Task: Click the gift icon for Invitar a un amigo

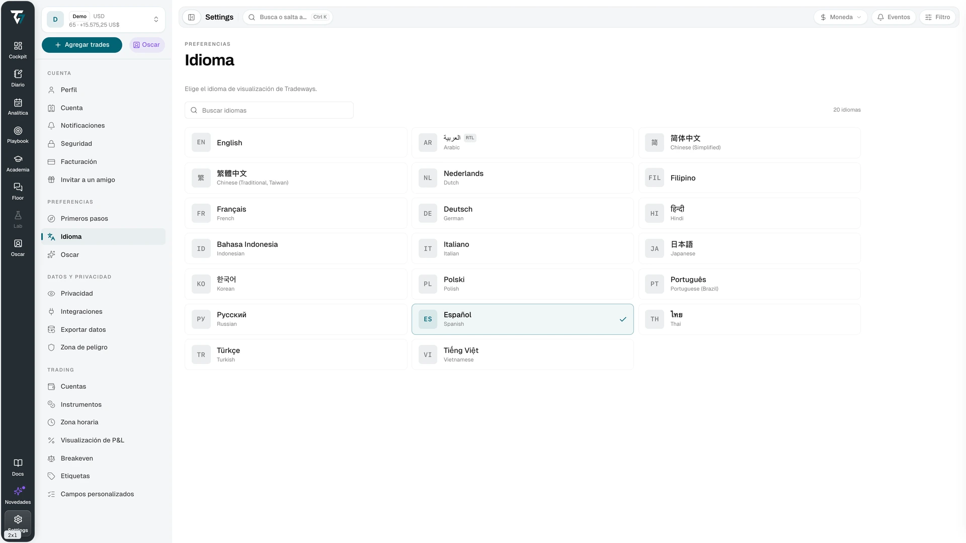Action: tap(51, 180)
